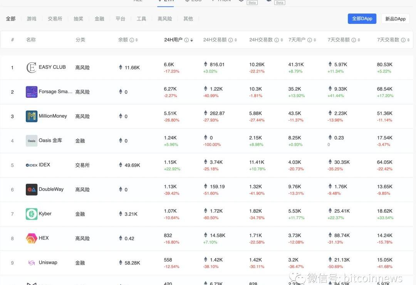Open the Kyber DApp name link
416x285 pixels.
(45, 214)
